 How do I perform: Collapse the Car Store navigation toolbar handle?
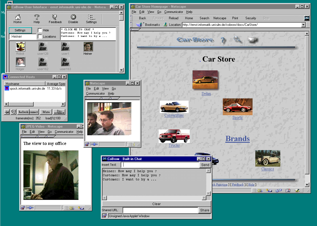[x=131, y=18]
